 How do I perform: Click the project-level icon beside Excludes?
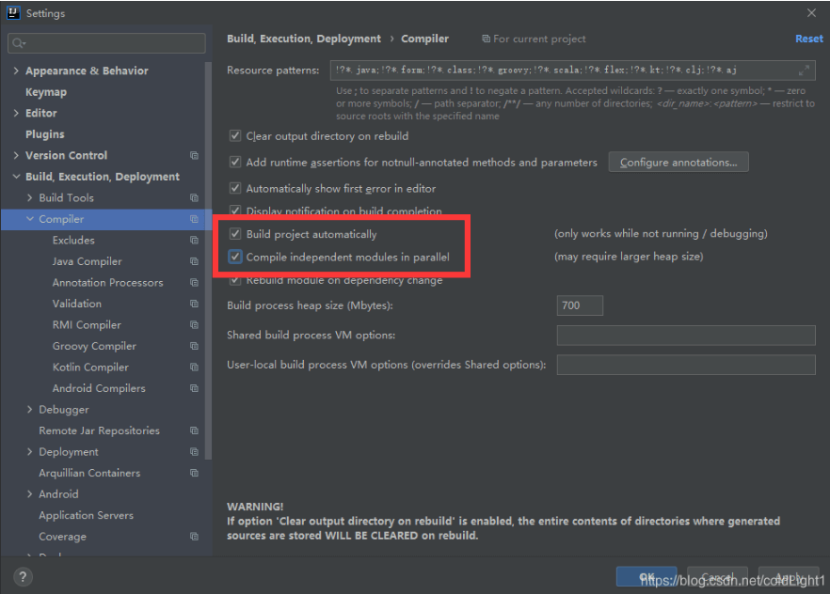tap(194, 240)
